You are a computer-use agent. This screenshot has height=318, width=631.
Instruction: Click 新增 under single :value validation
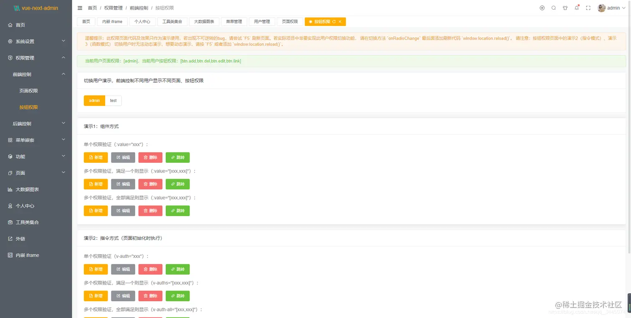point(96,157)
